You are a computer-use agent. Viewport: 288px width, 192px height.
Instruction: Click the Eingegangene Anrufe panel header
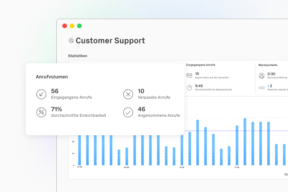coord(201,65)
